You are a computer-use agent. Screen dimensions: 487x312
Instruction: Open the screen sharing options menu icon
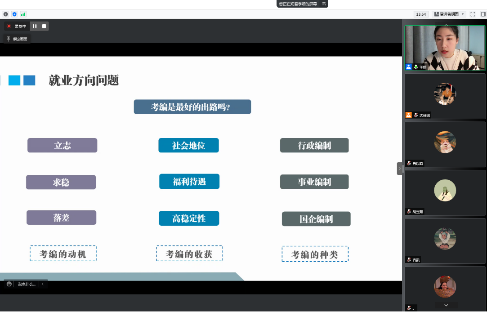[324, 4]
